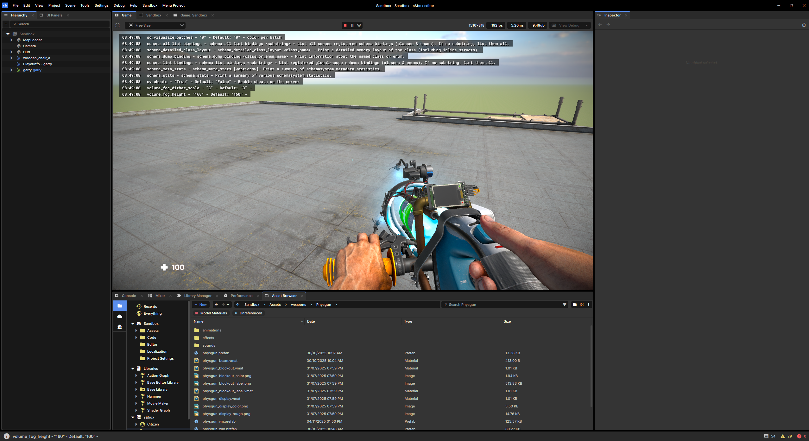This screenshot has height=441, width=809.
Task: Click weapons in the breadcrumb path
Action: tap(298, 305)
